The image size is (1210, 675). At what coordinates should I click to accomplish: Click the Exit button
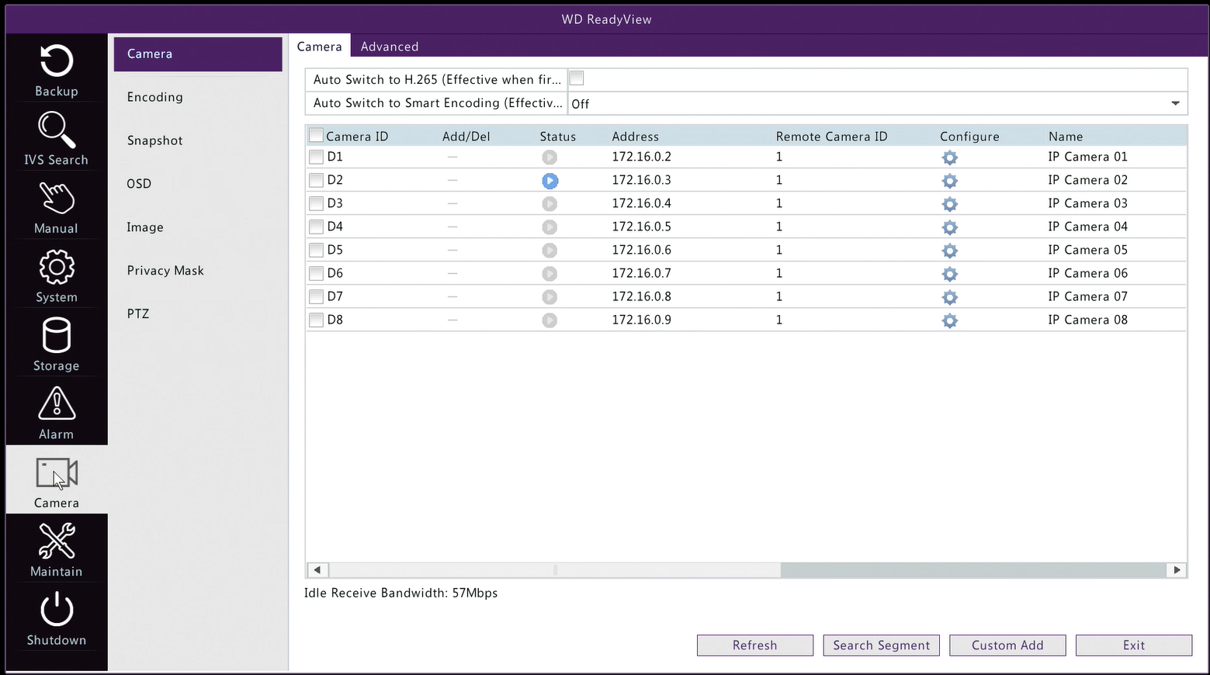point(1134,646)
